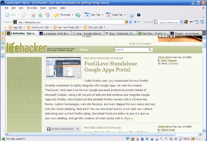This screenshot has height=141, width=207.
Task: Open Gina Trapani author link
Action: click(x=169, y=61)
